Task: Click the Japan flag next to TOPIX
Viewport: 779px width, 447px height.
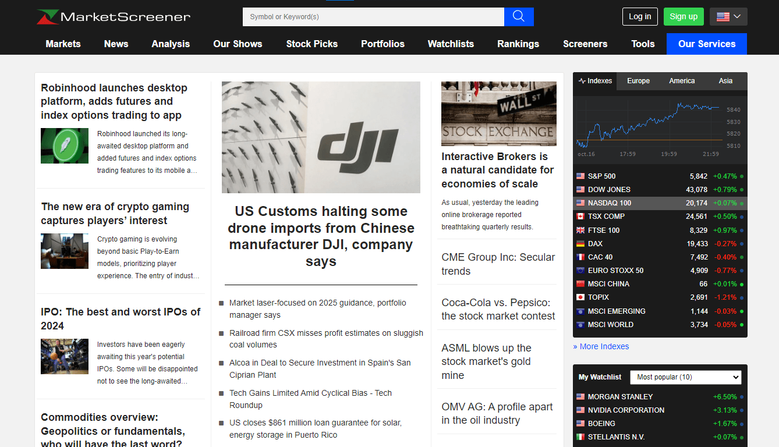Action: 580,297
